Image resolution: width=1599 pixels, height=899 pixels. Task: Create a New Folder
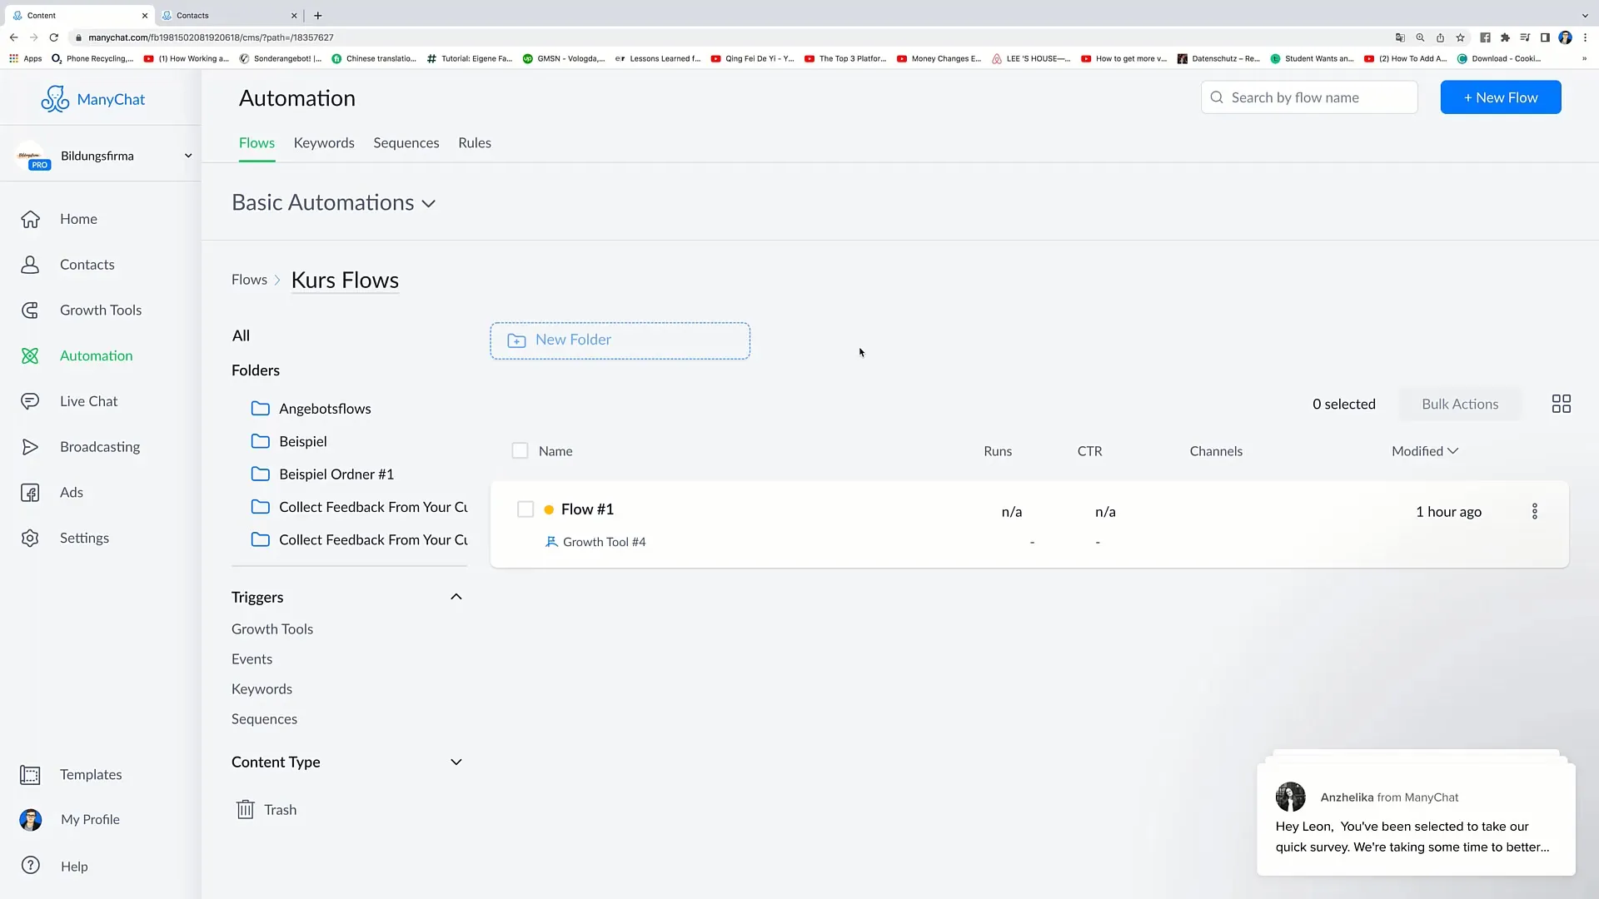(x=620, y=340)
